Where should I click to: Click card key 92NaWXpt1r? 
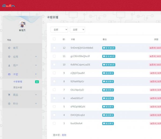[x=77, y=81]
